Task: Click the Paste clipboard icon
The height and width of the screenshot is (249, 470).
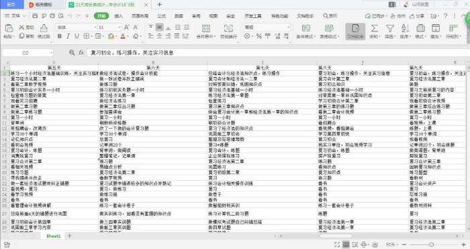Action: pyautogui.click(x=9, y=28)
